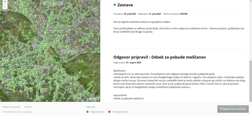Click the Trnovo district label on map

[42, 67]
